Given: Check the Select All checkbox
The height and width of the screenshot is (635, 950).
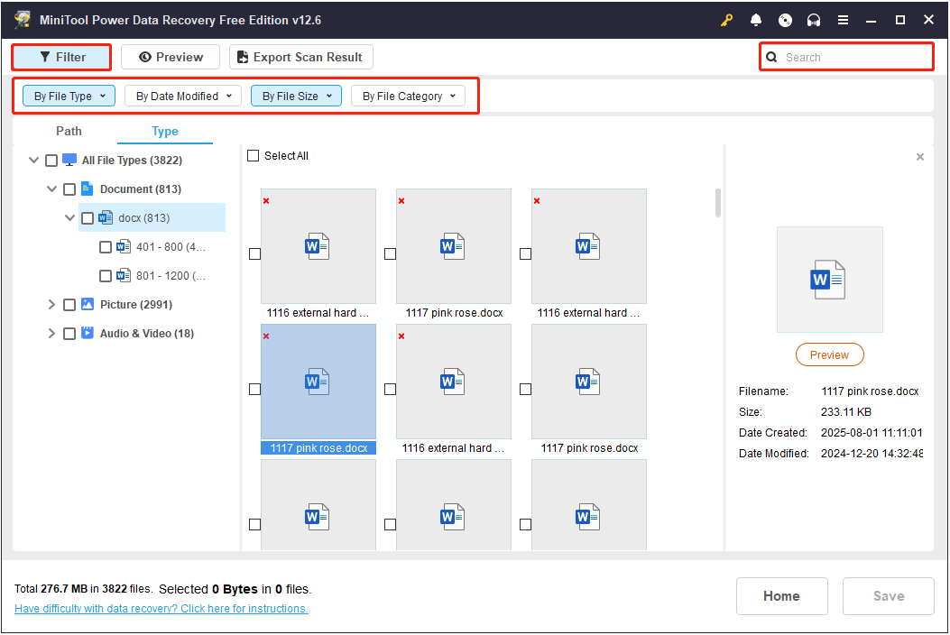Looking at the screenshot, I should [x=254, y=155].
